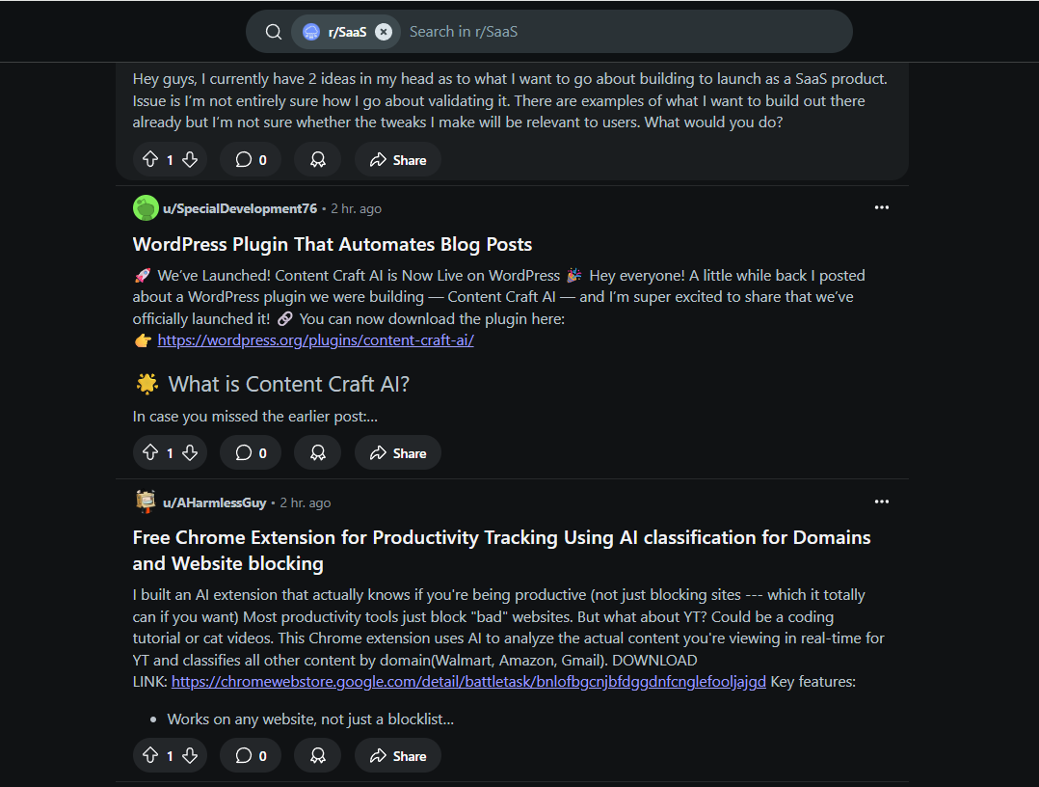Upvote the SaaS idea validation post
Image resolution: width=1039 pixels, height=787 pixels.
point(150,160)
